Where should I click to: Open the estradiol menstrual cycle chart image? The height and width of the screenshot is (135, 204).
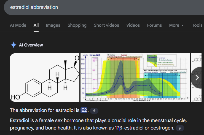[x=135, y=78]
